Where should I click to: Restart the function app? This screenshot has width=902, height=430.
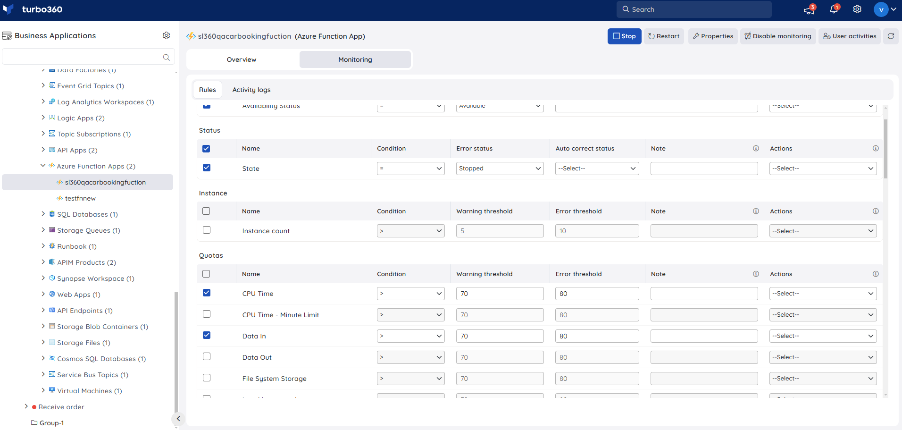coord(664,36)
